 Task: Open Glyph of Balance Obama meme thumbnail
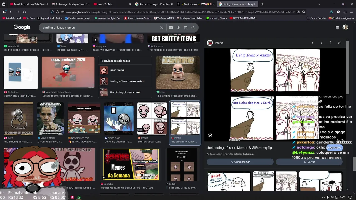(x=50, y=118)
